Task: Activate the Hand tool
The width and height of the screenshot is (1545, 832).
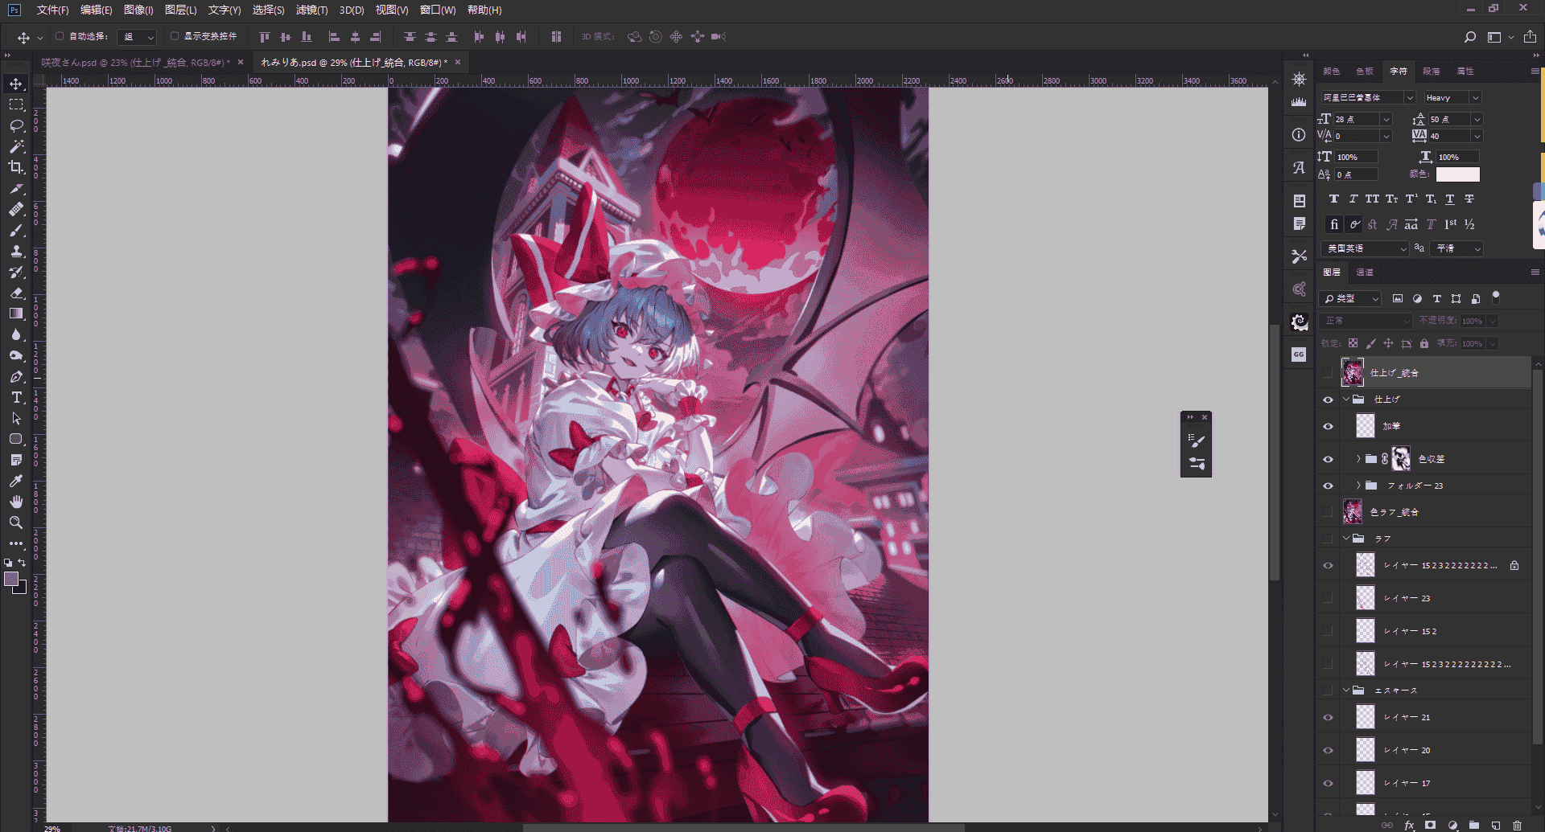Action: click(16, 502)
